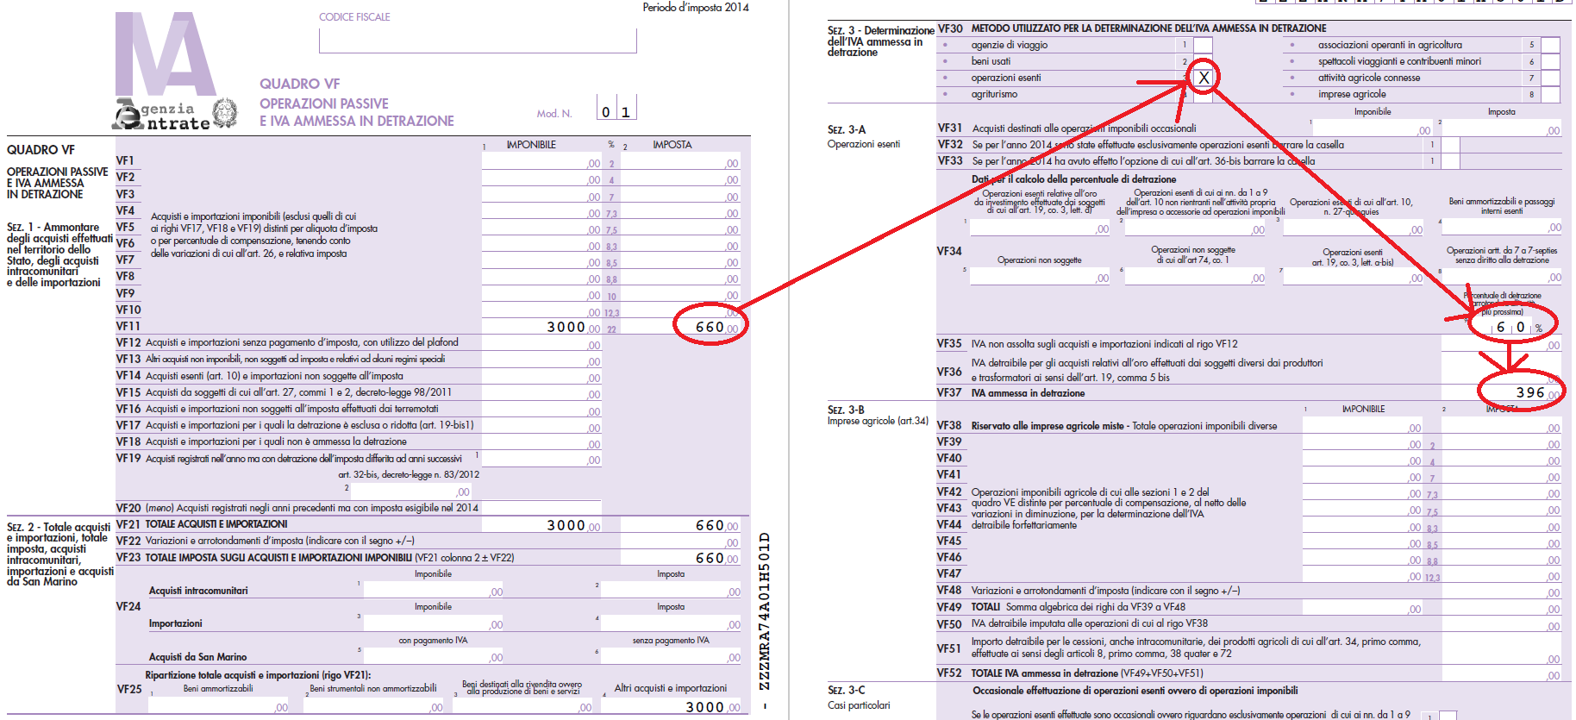
Task: Uncheck the marked 'operazioni esenti' box
Action: [1204, 78]
